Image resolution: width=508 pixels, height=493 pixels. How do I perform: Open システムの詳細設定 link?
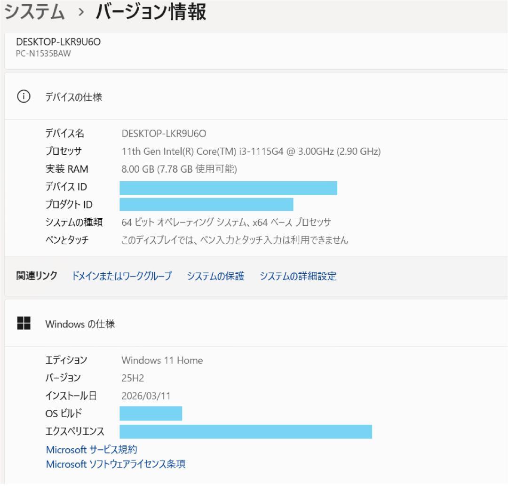[298, 276]
